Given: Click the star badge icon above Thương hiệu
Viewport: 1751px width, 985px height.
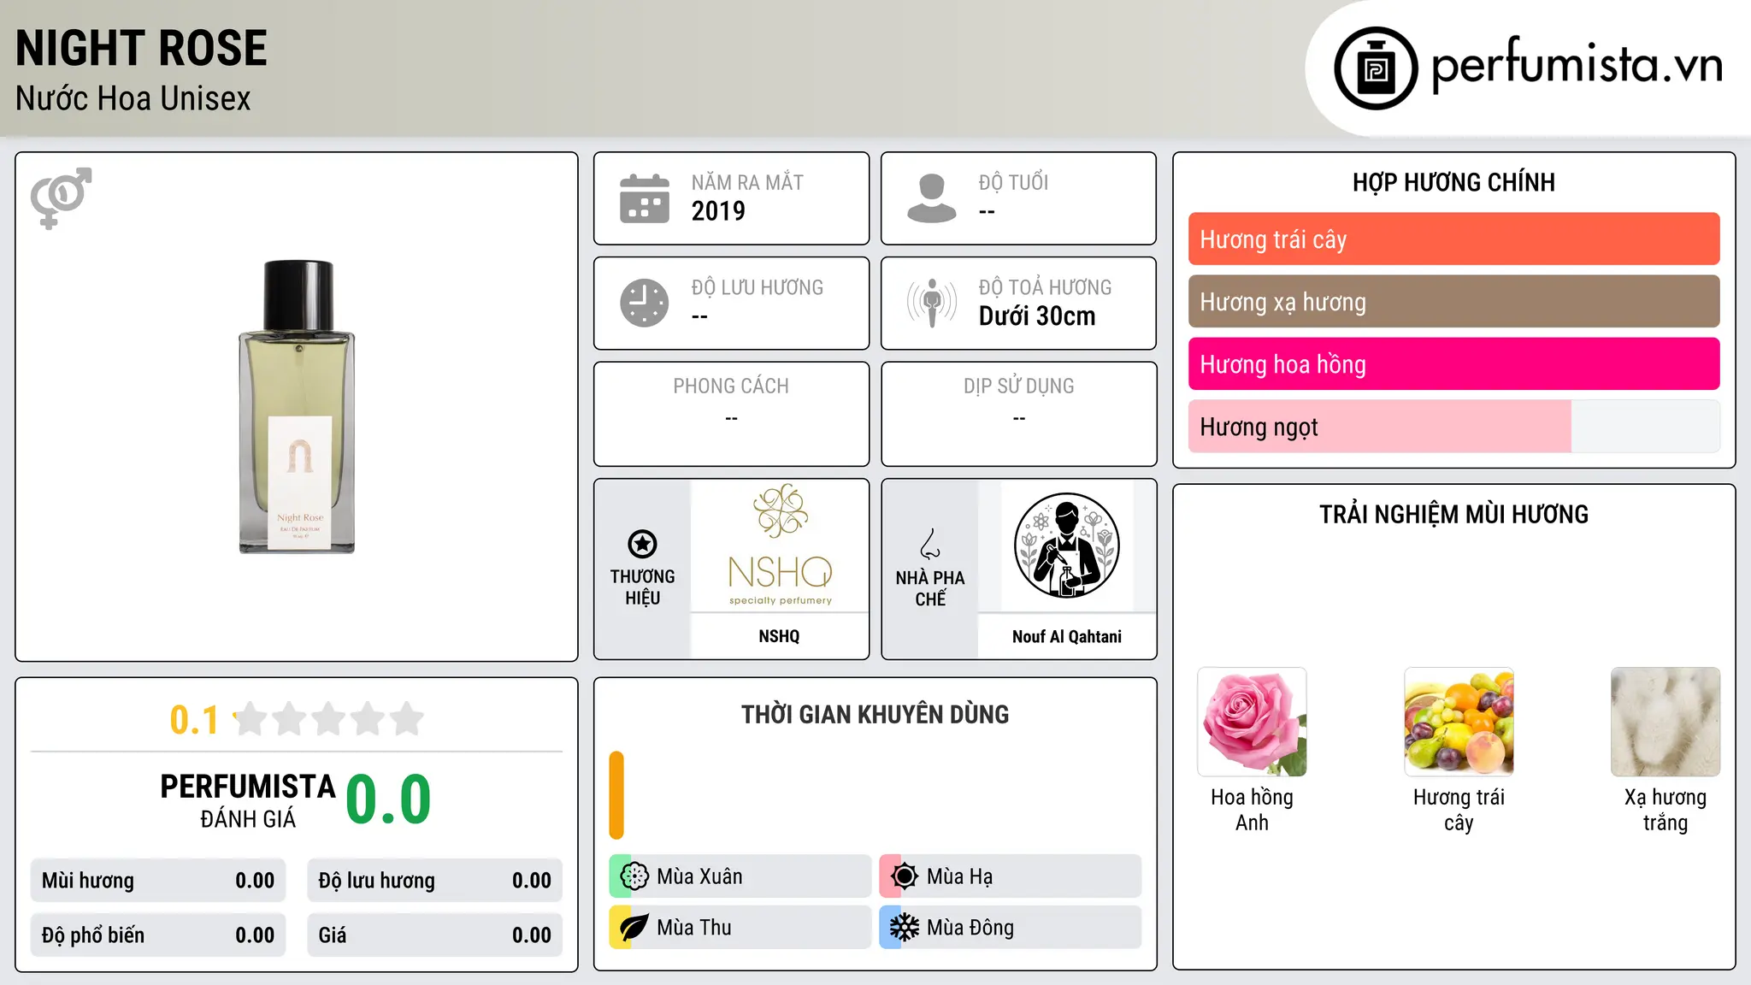Looking at the screenshot, I should pos(642,544).
